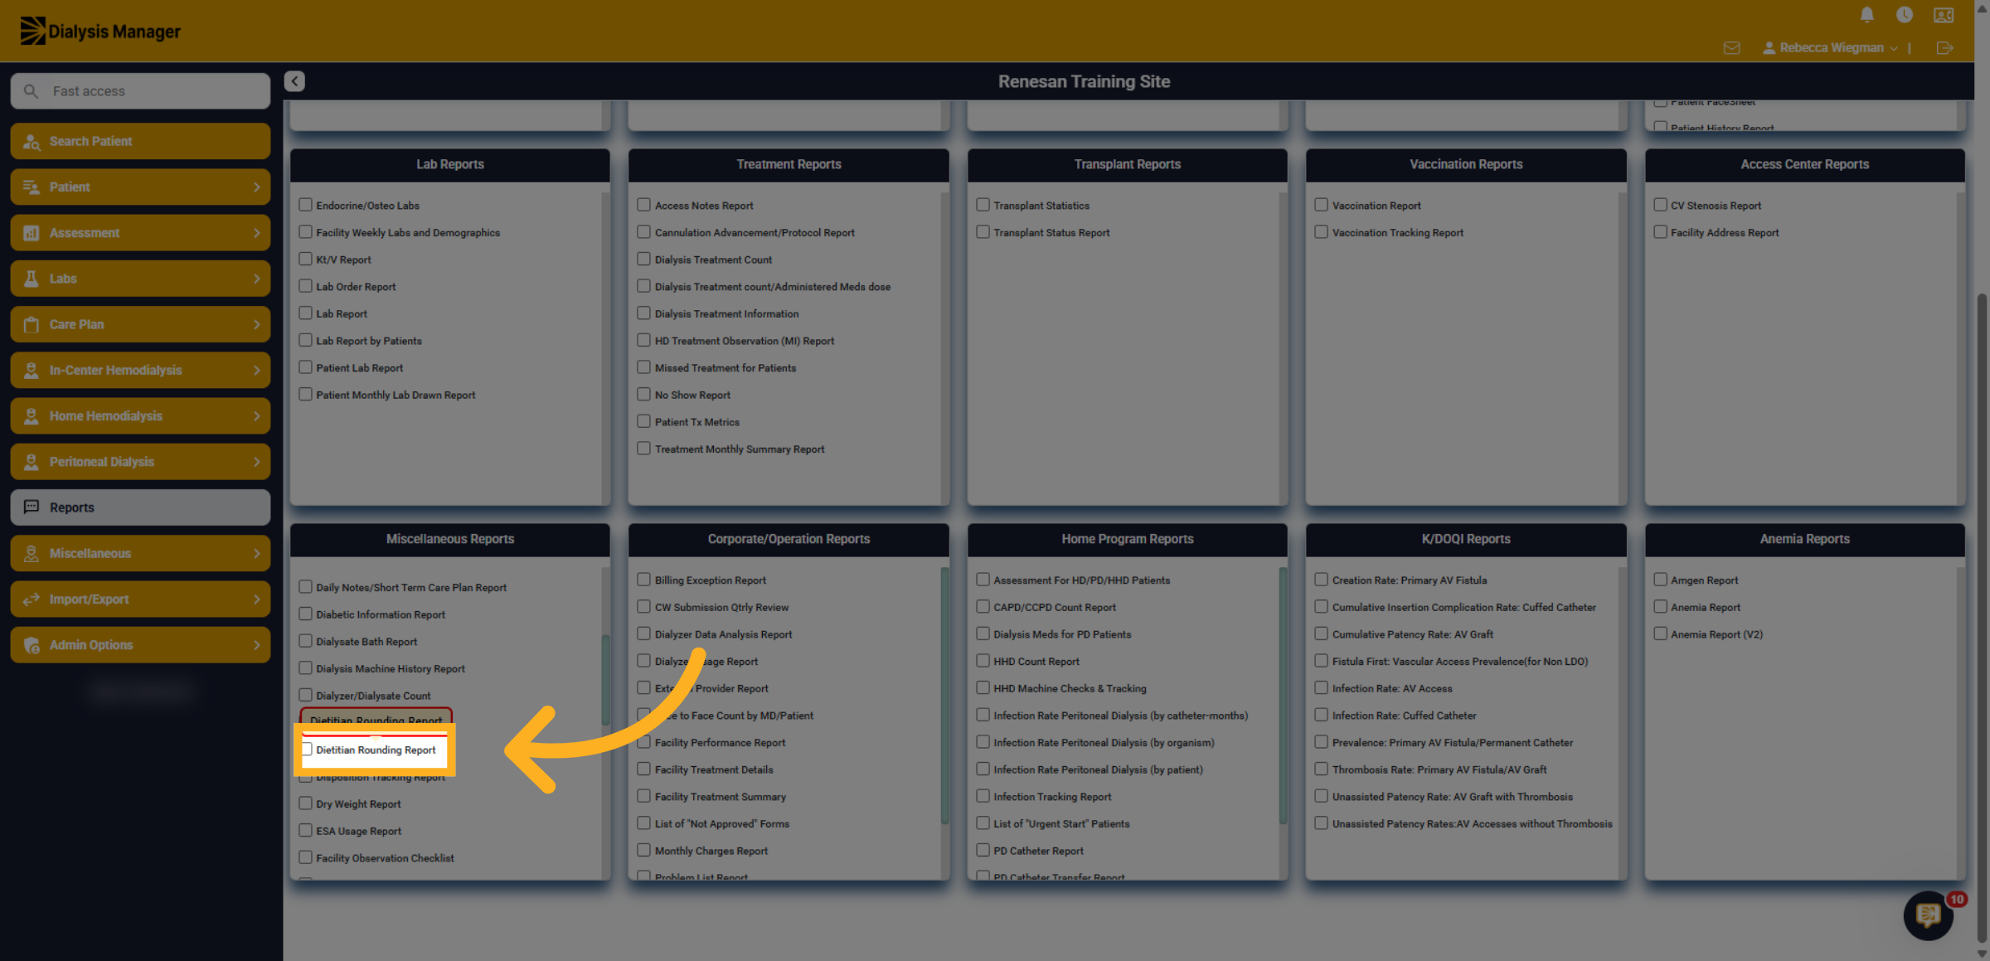Expand the Home Hemodialysis chevron
1990x961 pixels.
click(256, 416)
